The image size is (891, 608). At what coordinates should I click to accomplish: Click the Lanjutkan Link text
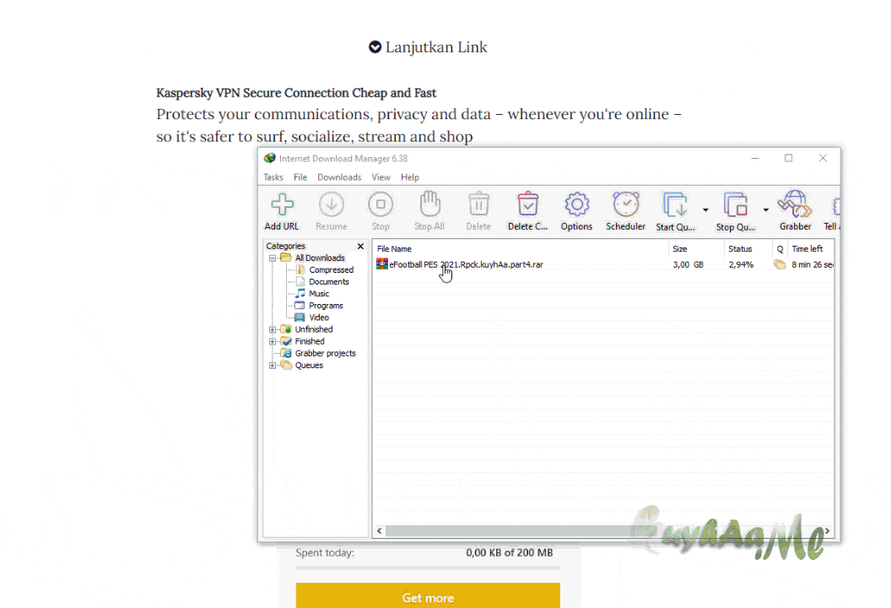[x=436, y=47]
